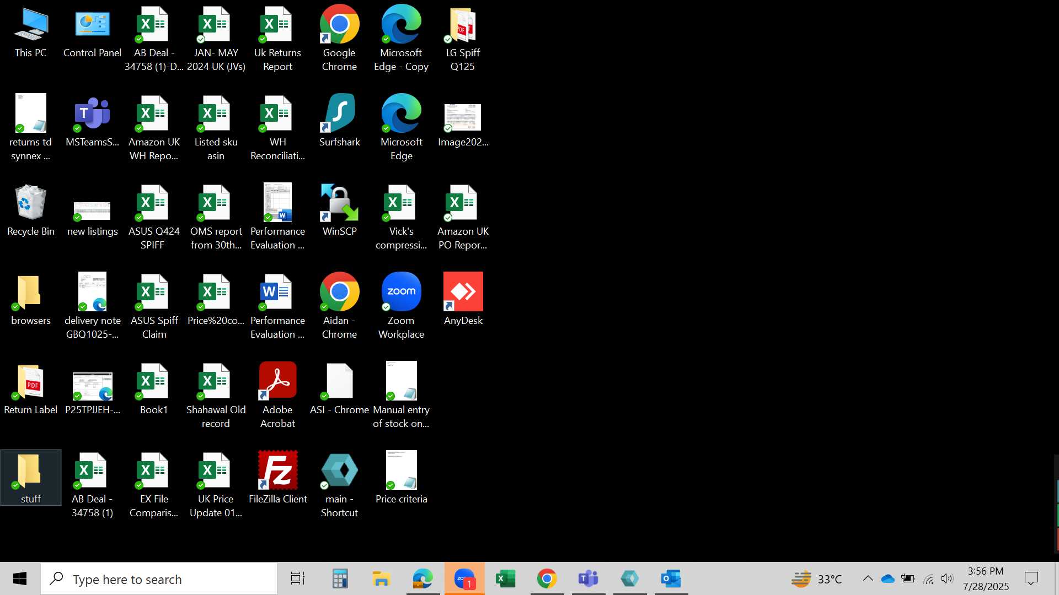Select the ASUS Q424 SPIFF Excel file
1059x595 pixels.
(x=154, y=217)
